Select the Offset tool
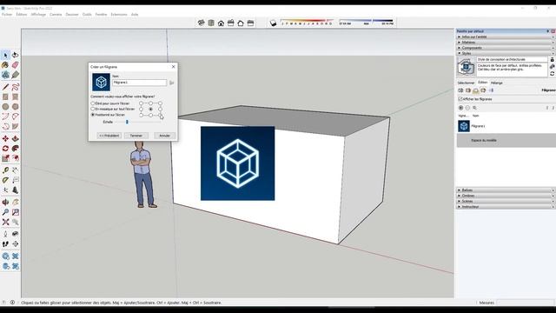The width and height of the screenshot is (556, 313). (x=16, y=158)
